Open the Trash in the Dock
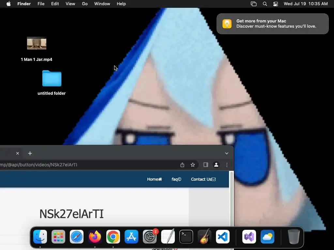The image size is (334, 250). (294, 237)
